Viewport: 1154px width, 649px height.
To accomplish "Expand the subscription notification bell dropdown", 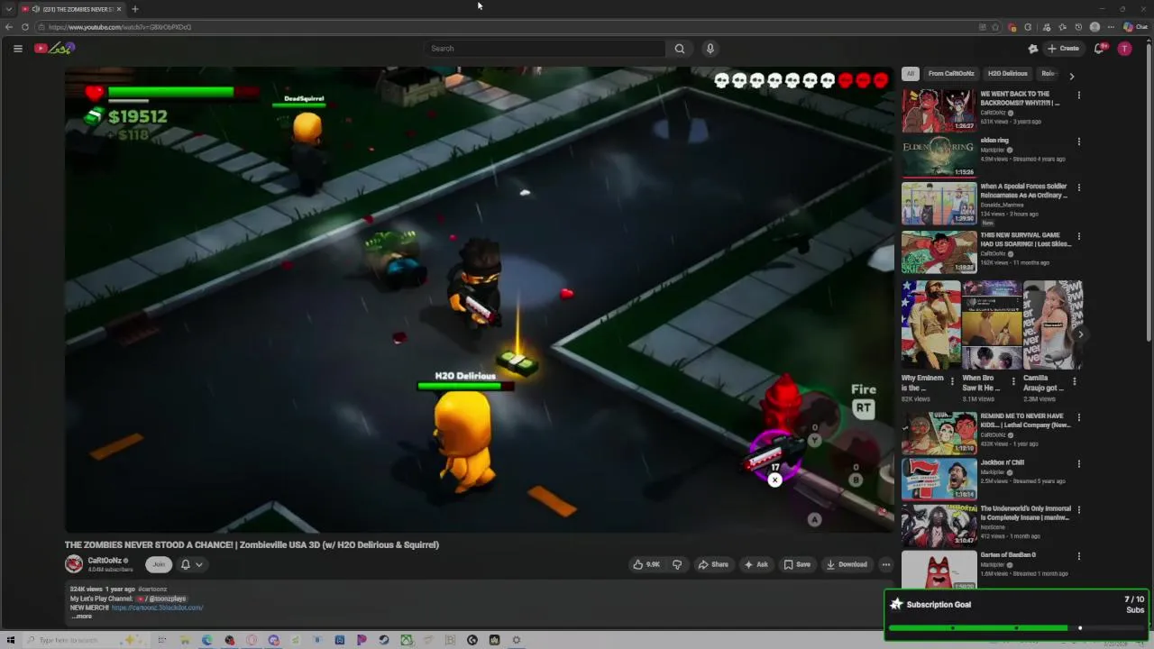I will tap(191, 564).
